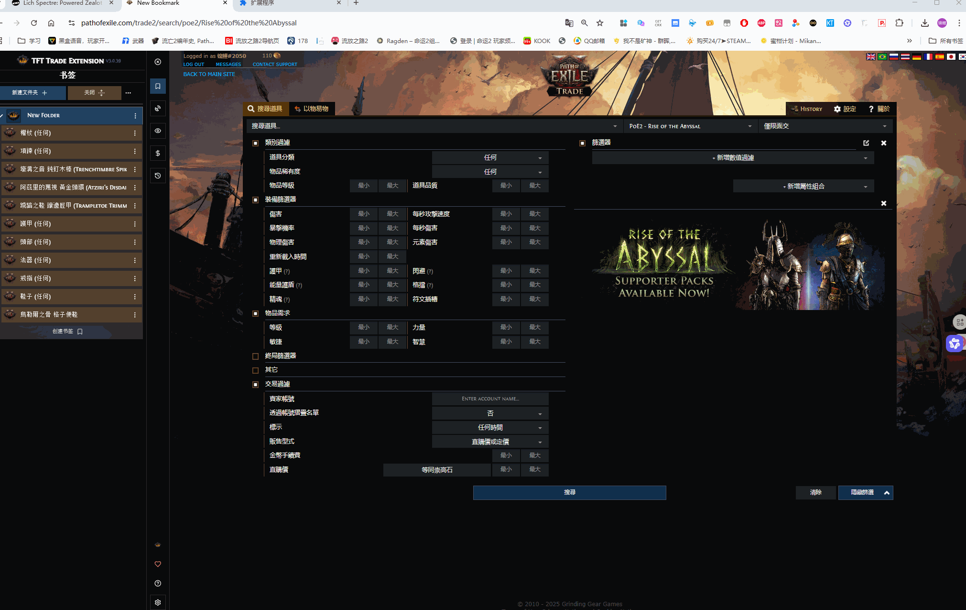Open the history clock icon in sidebar
Screen dimensions: 966x610
click(158, 176)
